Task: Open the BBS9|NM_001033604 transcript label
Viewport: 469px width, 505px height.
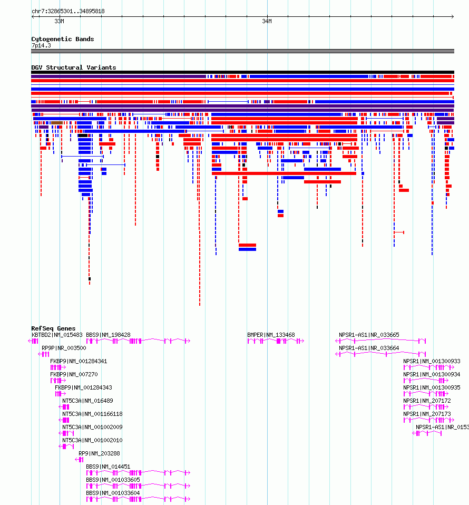Action: (113, 493)
